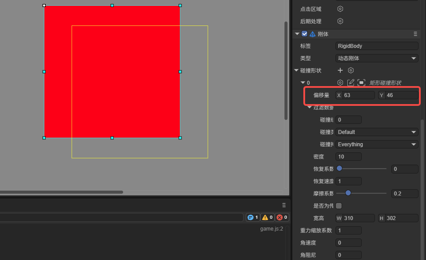Screen dimensions: 426x260
Task: Toggle the error message filter in console
Action: [x=282, y=217]
